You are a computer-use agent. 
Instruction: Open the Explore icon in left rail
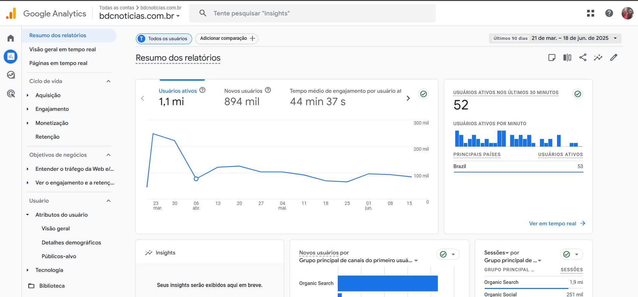point(11,75)
